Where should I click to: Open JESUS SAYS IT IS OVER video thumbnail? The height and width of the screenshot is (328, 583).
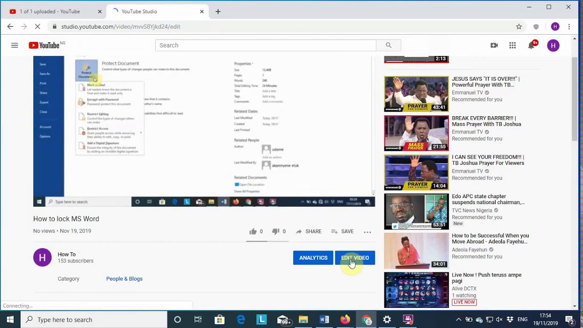click(416, 94)
